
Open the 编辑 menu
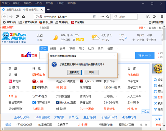click(17, 3)
